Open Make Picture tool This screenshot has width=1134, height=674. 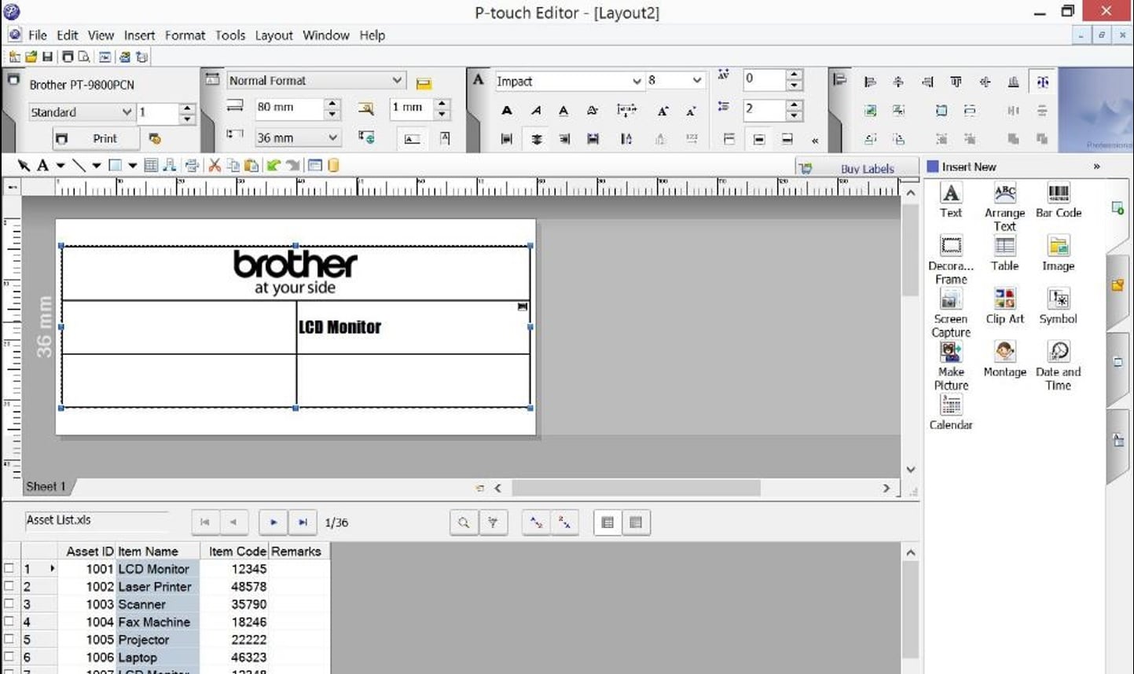coord(951,365)
